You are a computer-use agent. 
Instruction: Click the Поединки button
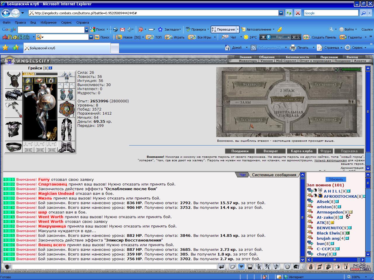pyautogui.click(x=240, y=151)
